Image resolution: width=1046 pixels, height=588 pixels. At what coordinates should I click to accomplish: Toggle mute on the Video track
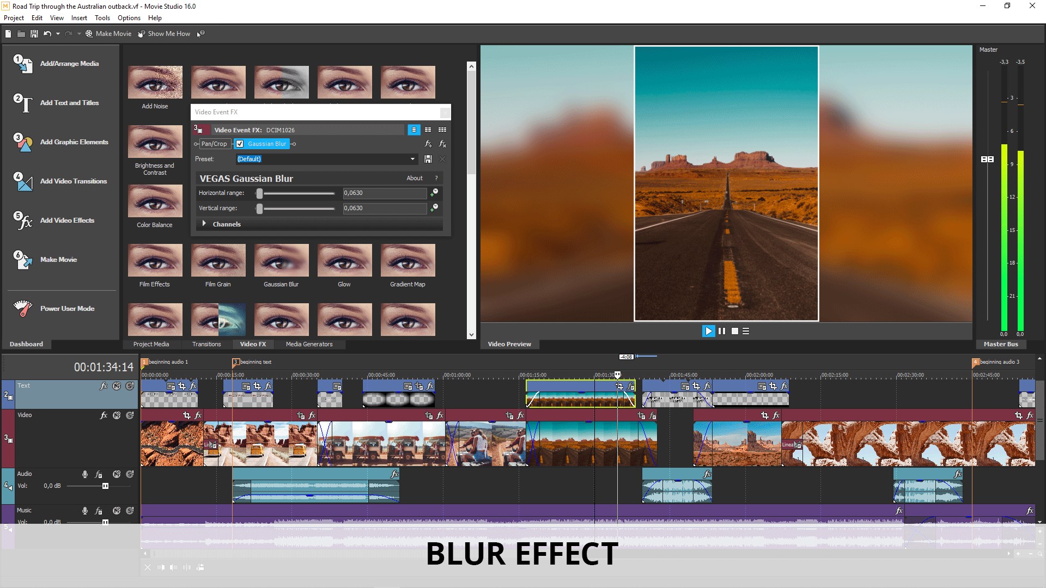117,415
